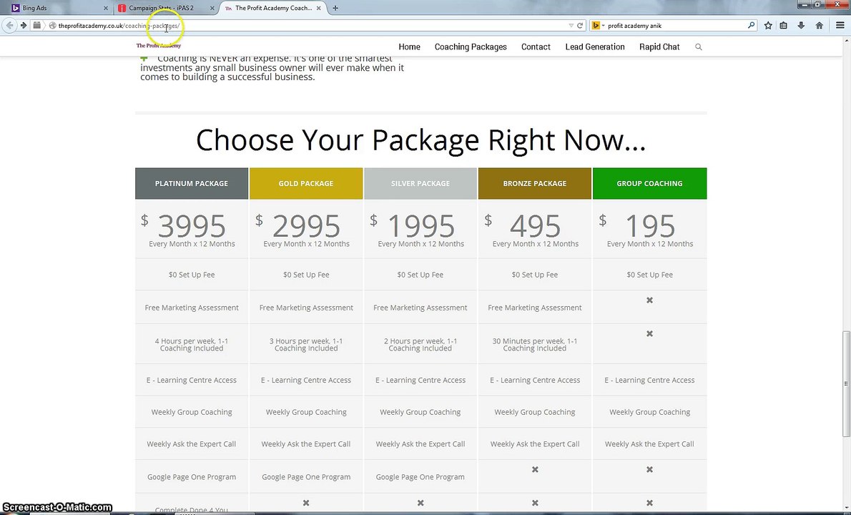This screenshot has width=851, height=515.
Task: Close the Campaign Stats - iPAS 2 tab
Action: click(212, 8)
